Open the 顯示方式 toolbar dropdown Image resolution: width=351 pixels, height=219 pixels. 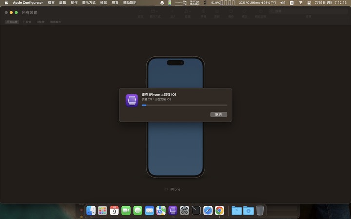coord(155,11)
